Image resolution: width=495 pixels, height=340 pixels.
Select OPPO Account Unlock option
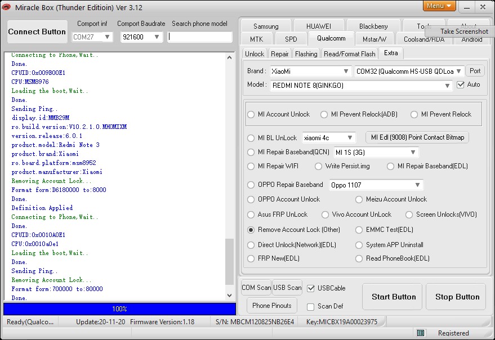[x=251, y=199]
